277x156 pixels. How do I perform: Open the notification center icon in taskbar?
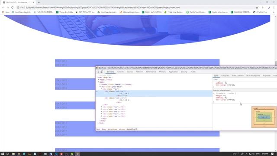(x=272, y=154)
